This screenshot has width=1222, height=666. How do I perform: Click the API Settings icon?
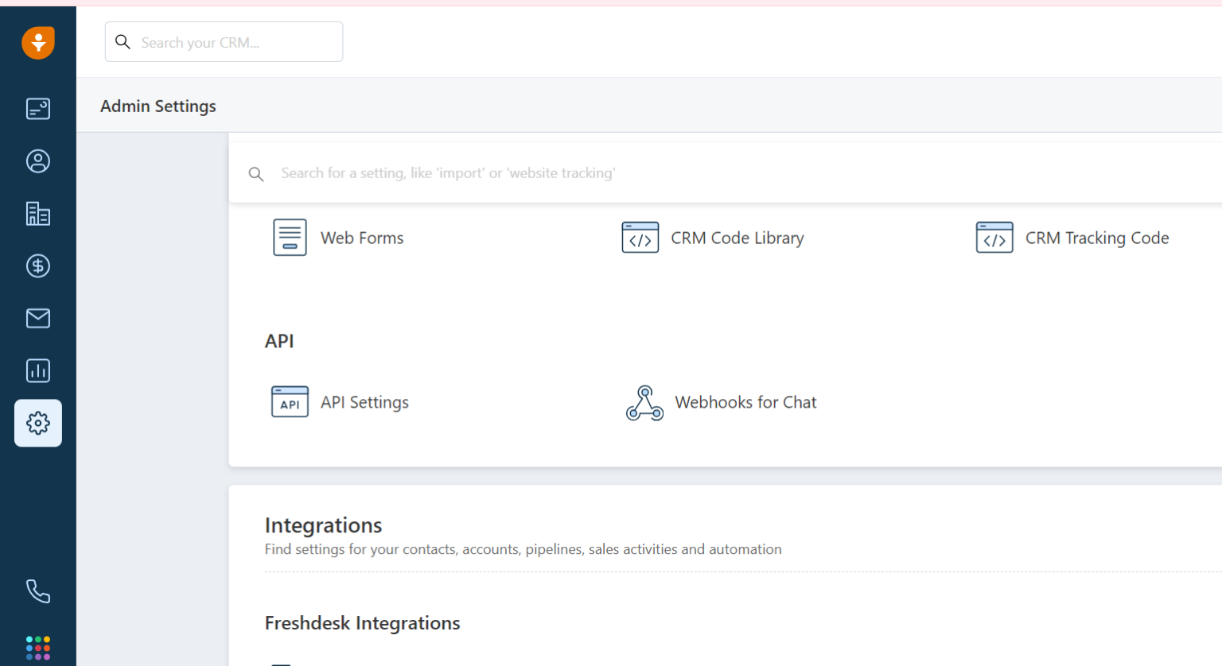(290, 402)
